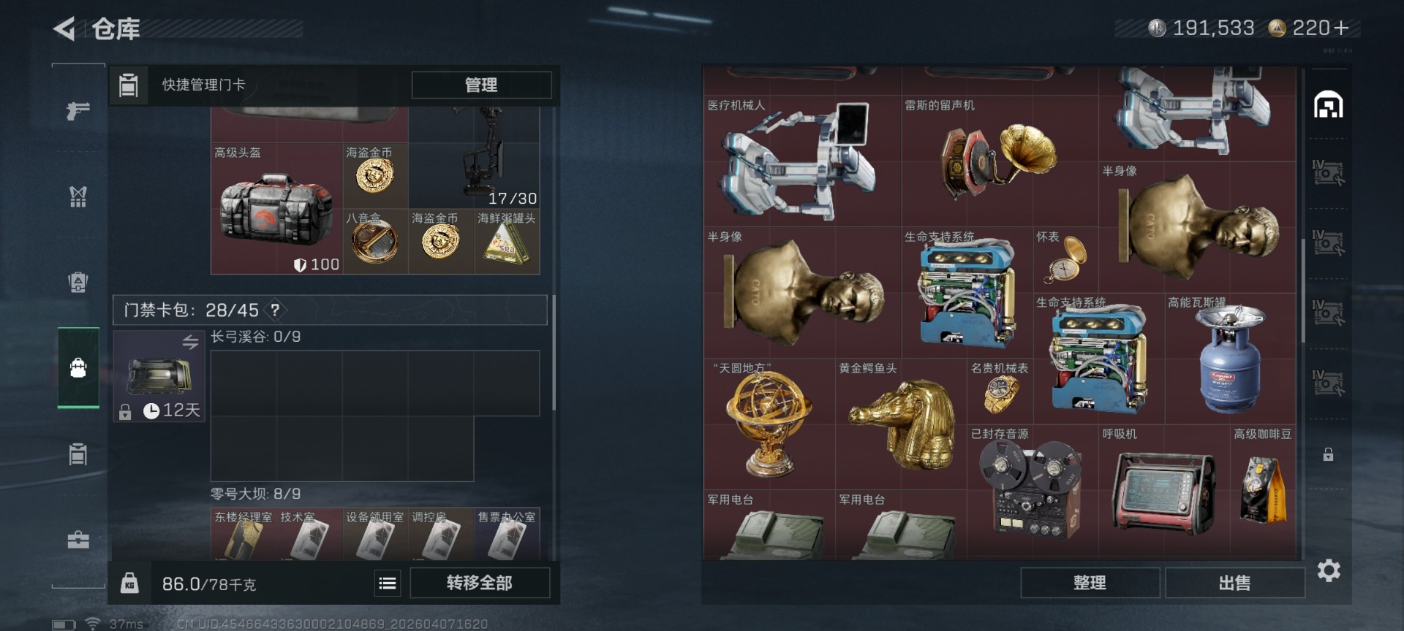Open the weapons category pistol icon

(x=78, y=110)
